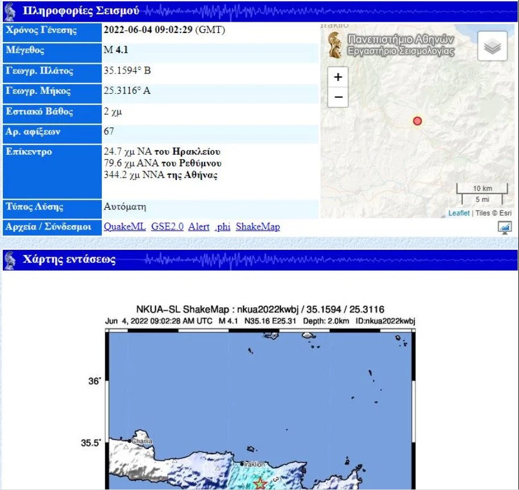519x490 pixels.
Task: Open the Alert link
Action: pyautogui.click(x=199, y=227)
